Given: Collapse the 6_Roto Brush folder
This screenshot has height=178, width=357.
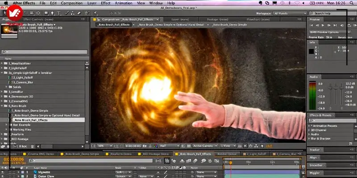Looking at the screenshot, I should (x=2, y=106).
